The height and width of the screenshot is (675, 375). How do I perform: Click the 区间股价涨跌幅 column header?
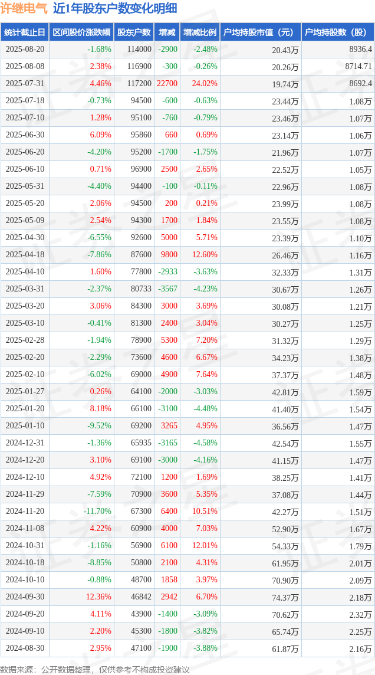81,32
